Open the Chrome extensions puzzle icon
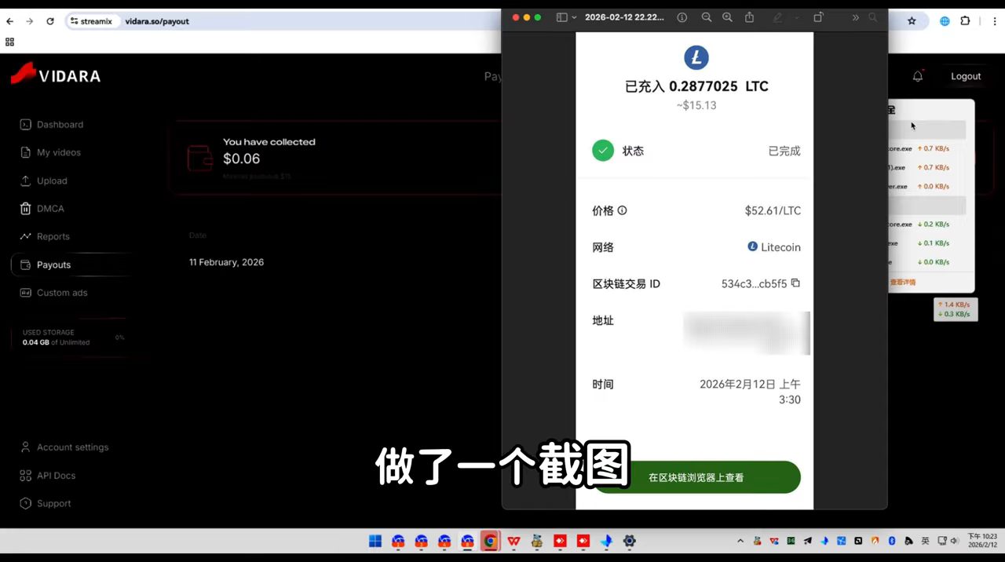Image resolution: width=1005 pixels, height=562 pixels. click(x=966, y=21)
